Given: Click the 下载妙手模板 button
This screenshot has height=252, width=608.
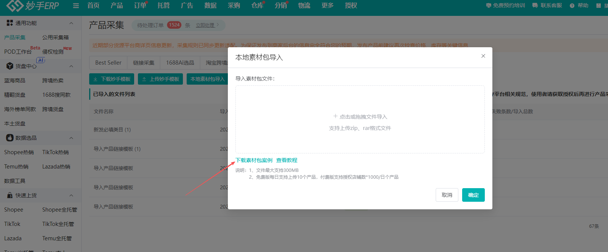Looking at the screenshot, I should 112,79.
